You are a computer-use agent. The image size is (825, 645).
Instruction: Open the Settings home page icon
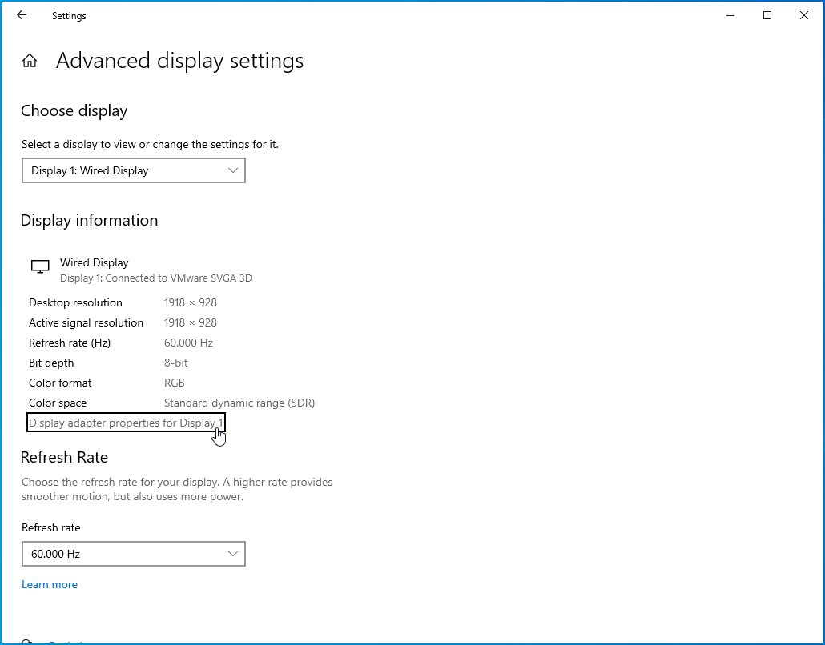coord(30,61)
